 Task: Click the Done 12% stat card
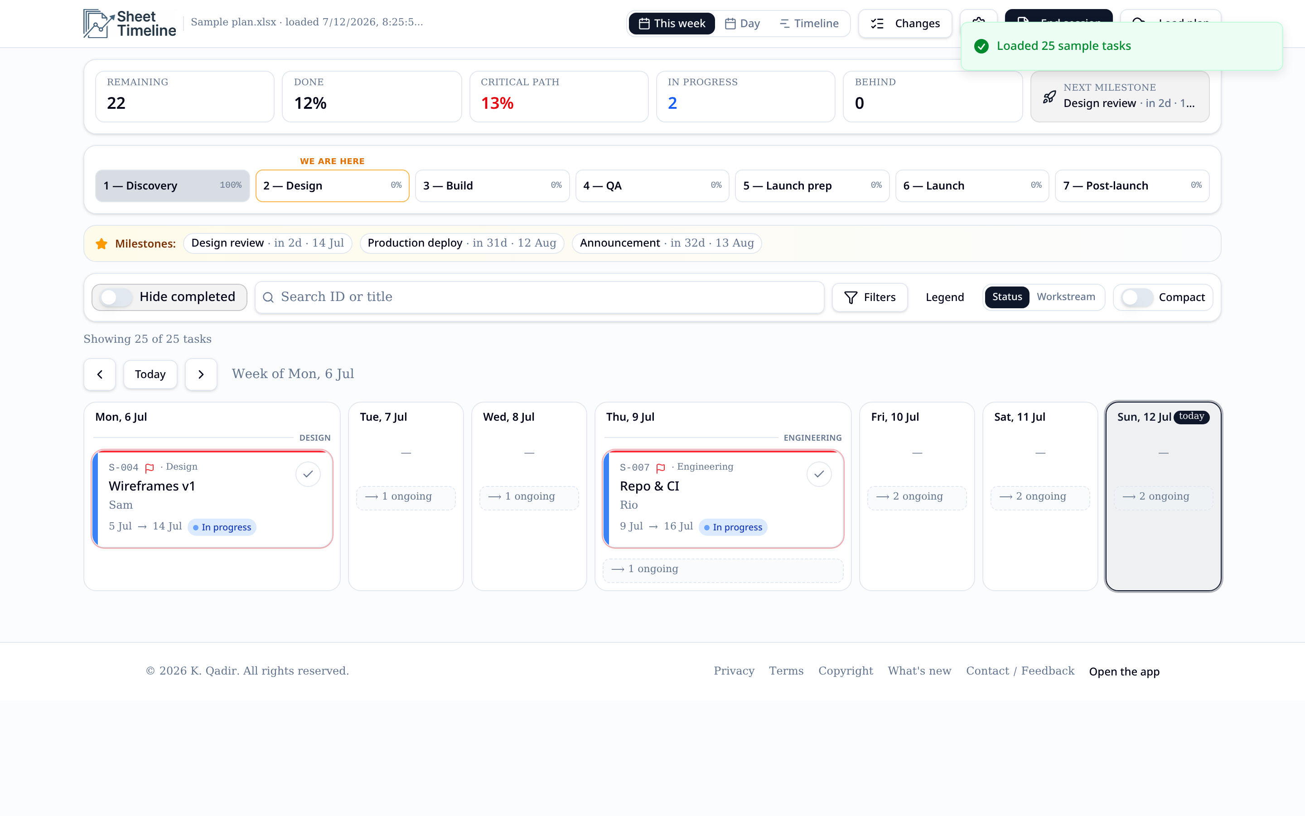(x=372, y=96)
